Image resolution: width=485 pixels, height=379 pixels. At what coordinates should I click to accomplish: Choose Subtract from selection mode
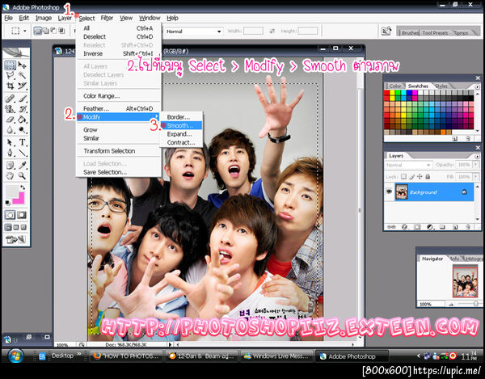click(53, 31)
